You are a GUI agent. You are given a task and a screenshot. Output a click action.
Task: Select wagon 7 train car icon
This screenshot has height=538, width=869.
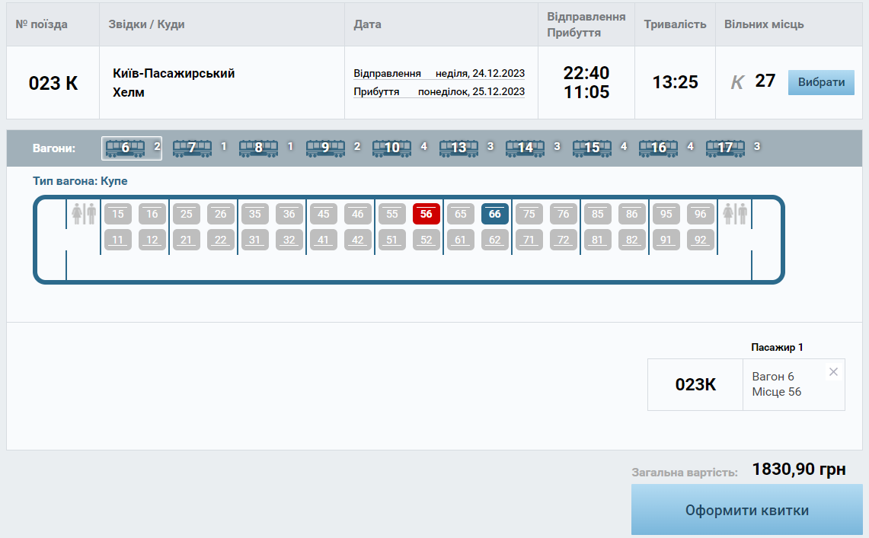192,148
